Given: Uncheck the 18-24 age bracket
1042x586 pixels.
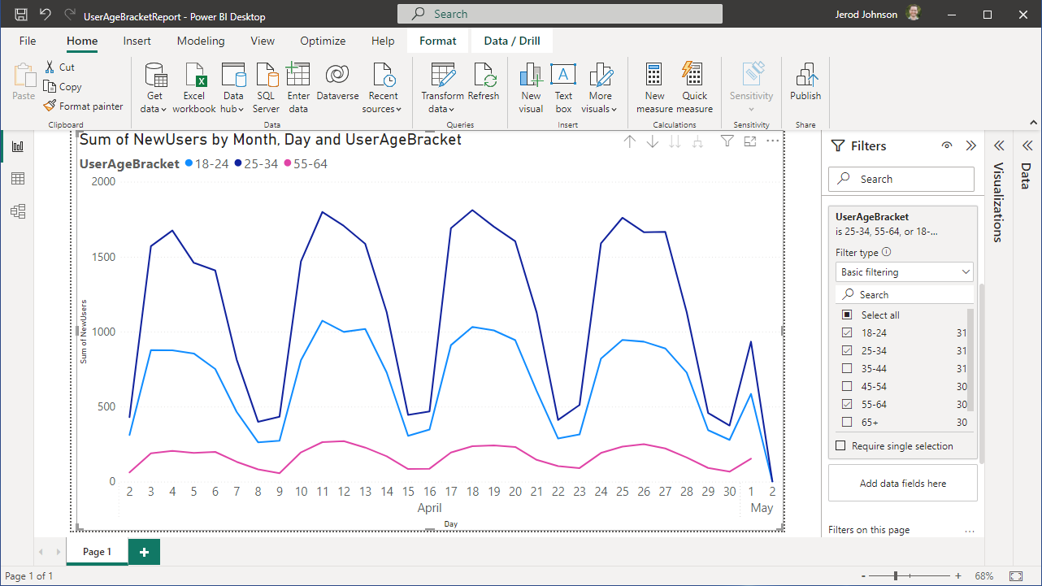Looking at the screenshot, I should (x=847, y=332).
